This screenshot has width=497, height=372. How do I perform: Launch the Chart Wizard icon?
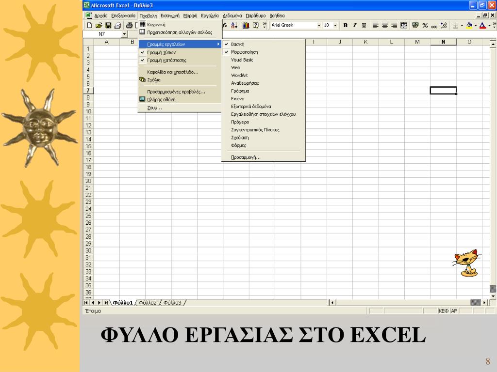pos(246,25)
